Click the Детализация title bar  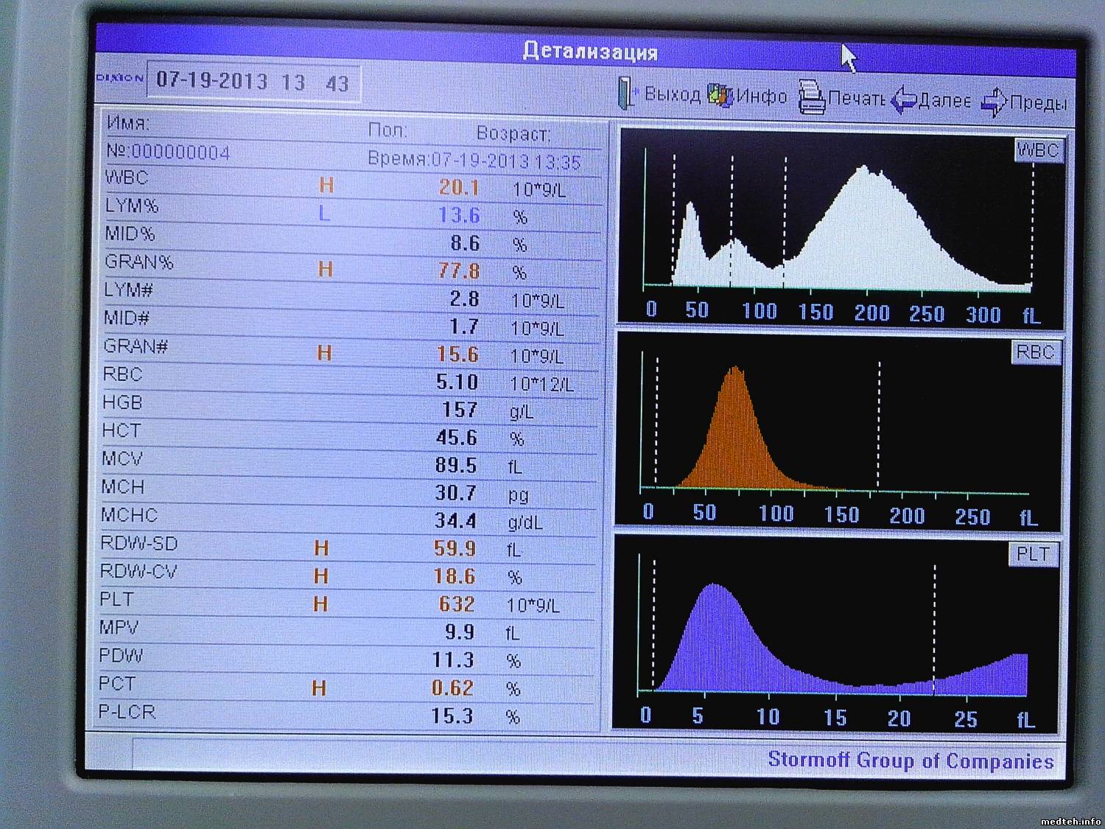point(589,52)
